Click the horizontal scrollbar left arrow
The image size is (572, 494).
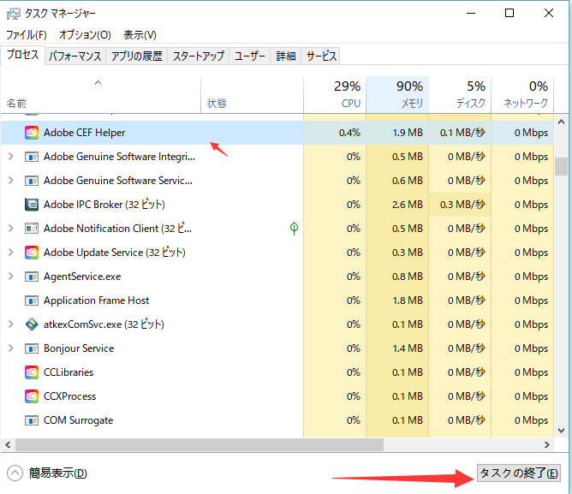[8, 444]
